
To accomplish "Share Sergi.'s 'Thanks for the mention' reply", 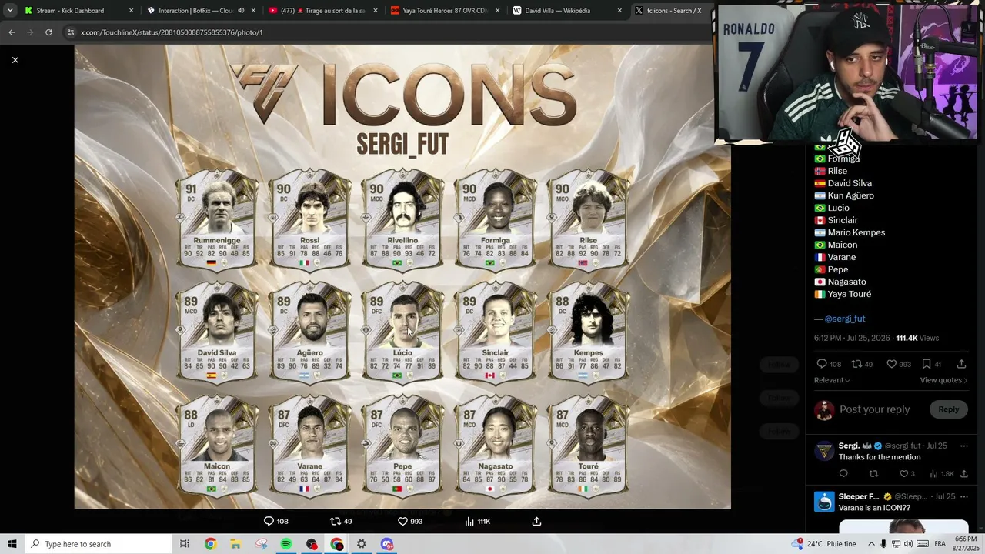I will [x=963, y=474].
